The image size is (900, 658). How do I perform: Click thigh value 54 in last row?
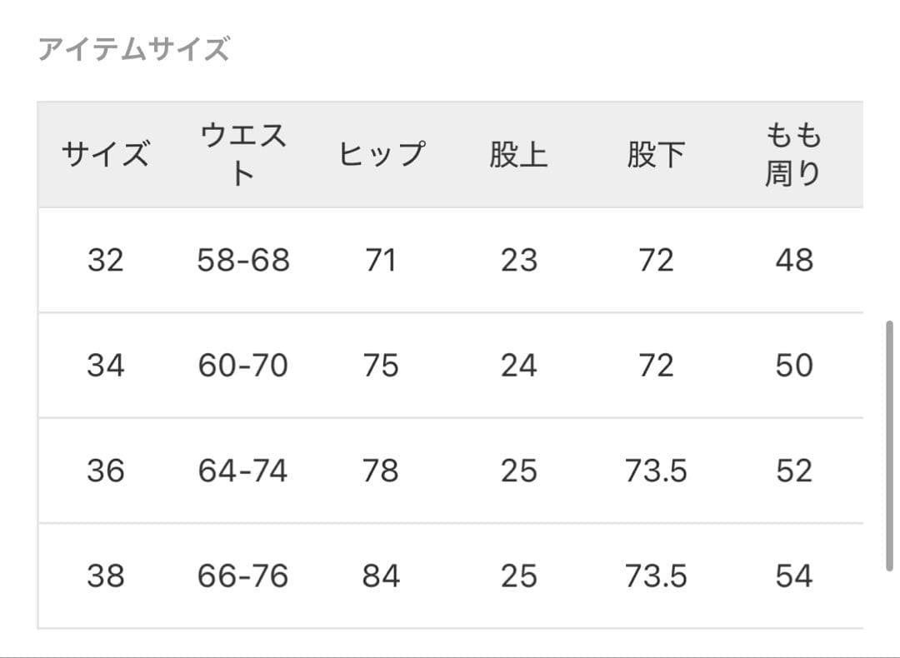[x=793, y=576]
